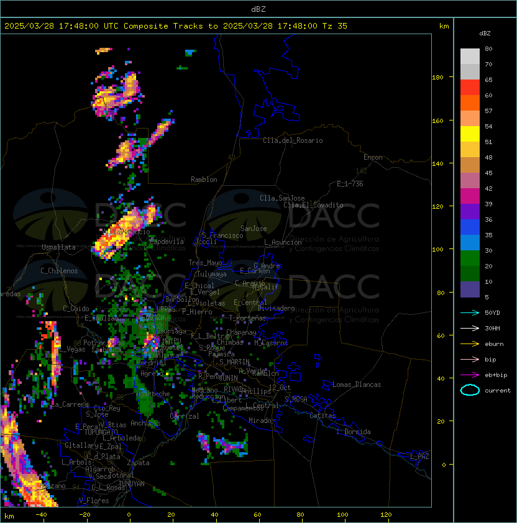Click the L_Asuncion map label
517x523 pixels.
coord(283,242)
